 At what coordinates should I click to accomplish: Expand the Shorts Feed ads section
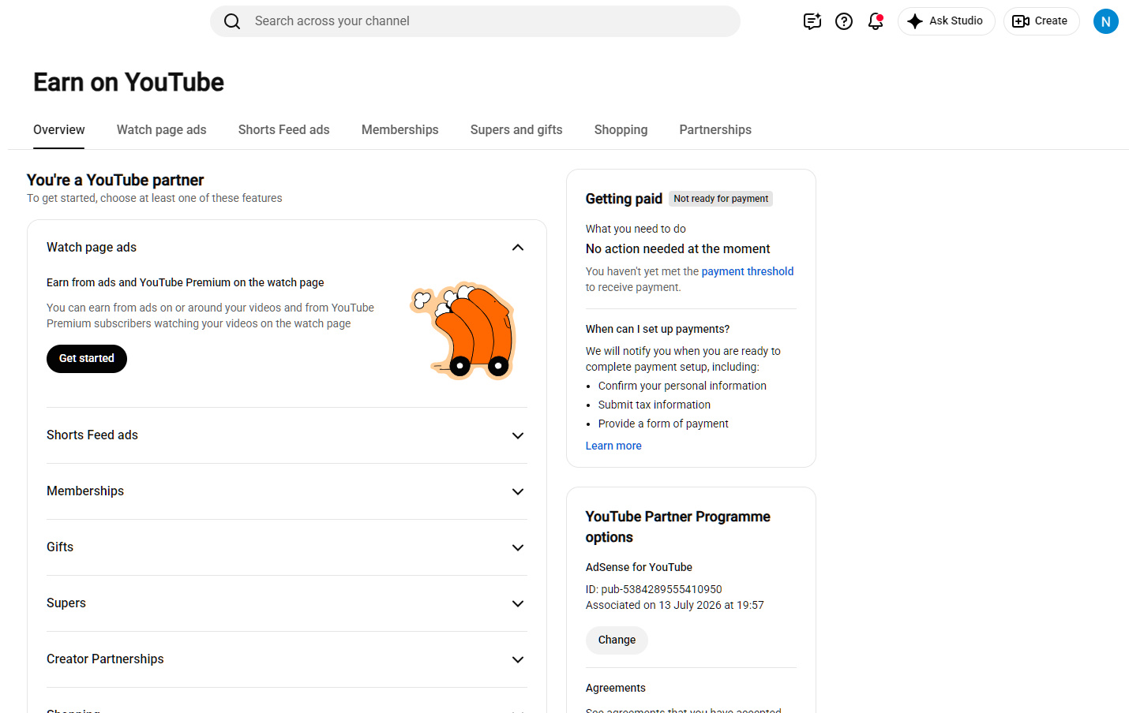click(x=287, y=435)
